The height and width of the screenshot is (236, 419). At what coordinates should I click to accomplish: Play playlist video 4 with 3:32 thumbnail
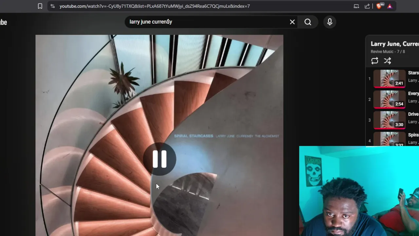coord(390,139)
